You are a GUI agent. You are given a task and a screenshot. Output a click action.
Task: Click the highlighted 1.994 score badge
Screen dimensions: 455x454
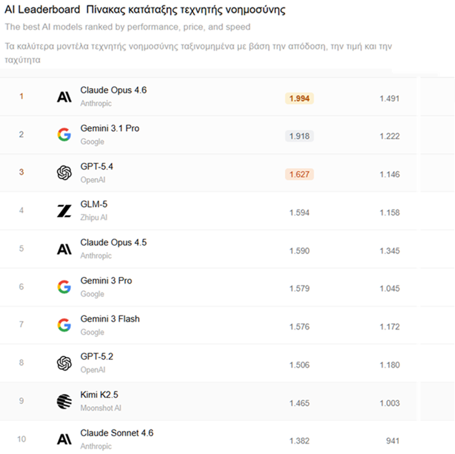(299, 98)
